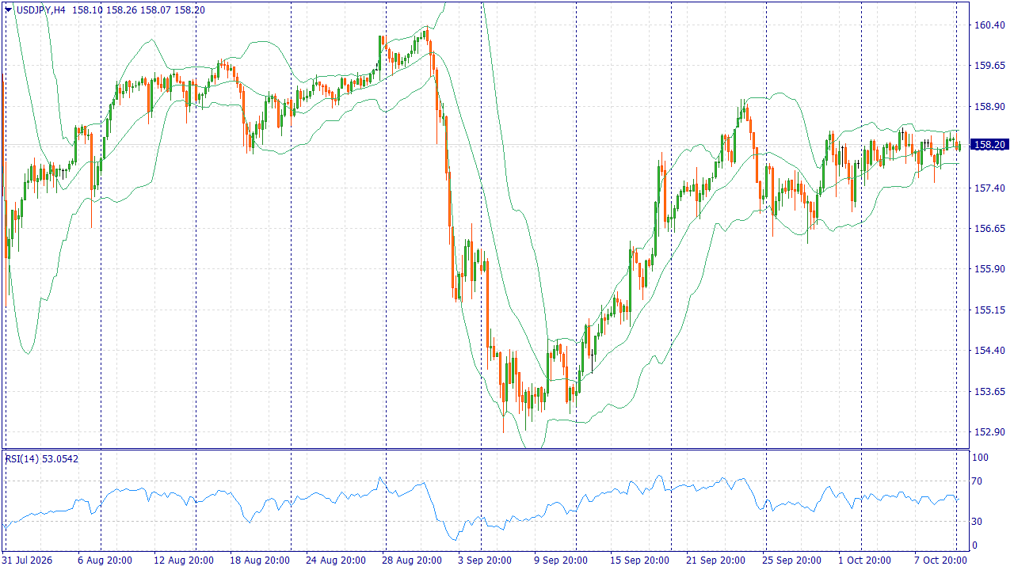Click the 9 Sep 20:00 time label

(x=561, y=560)
